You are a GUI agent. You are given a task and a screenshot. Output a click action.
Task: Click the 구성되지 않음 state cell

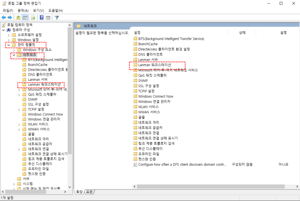(242, 165)
